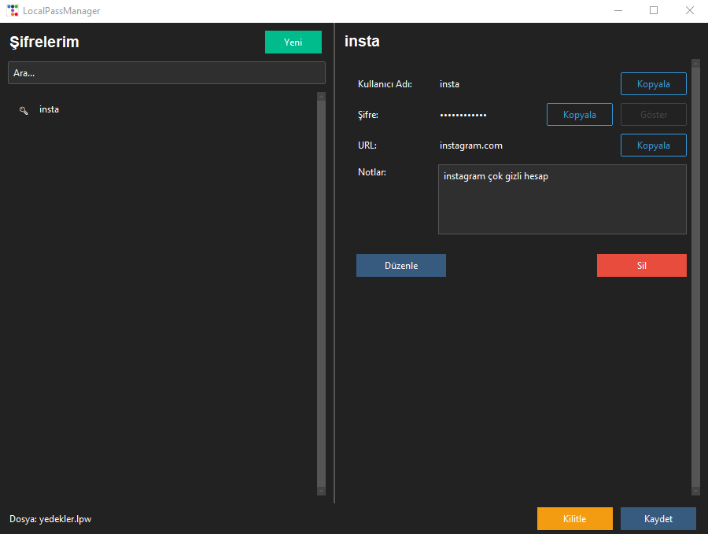The image size is (708, 534).
Task: Click the Dosya: yedekler.lpw status text
Action: (x=50, y=519)
